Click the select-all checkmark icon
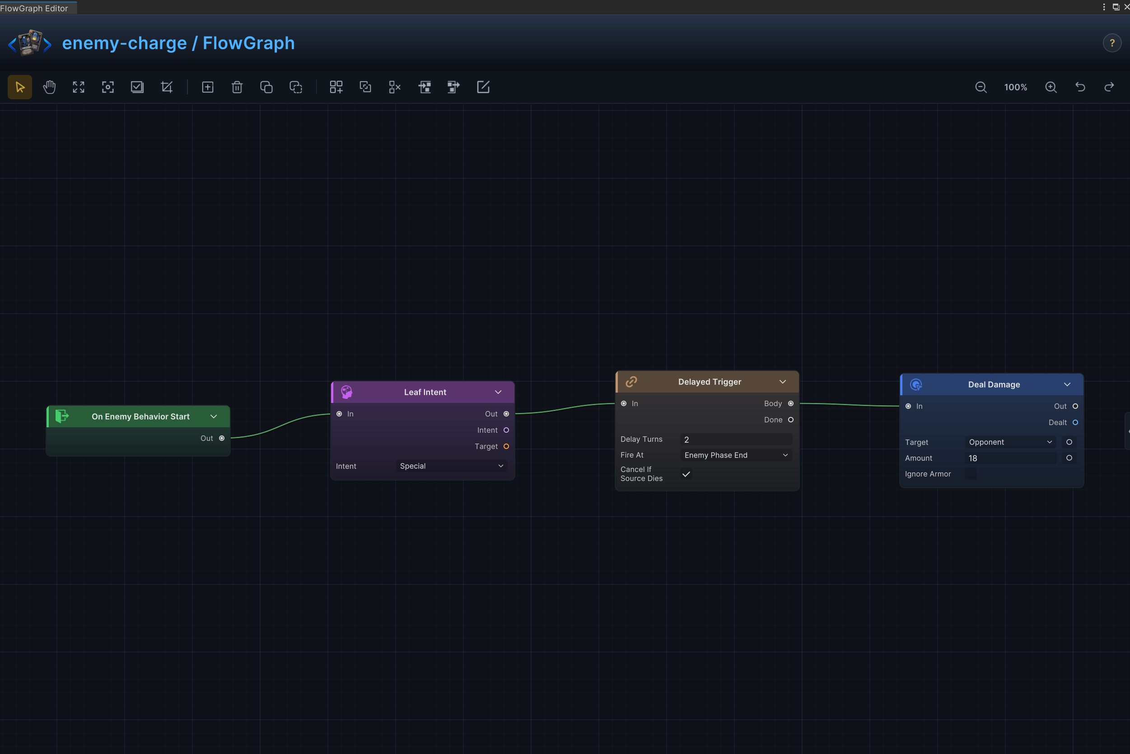The height and width of the screenshot is (754, 1130). 137,87
